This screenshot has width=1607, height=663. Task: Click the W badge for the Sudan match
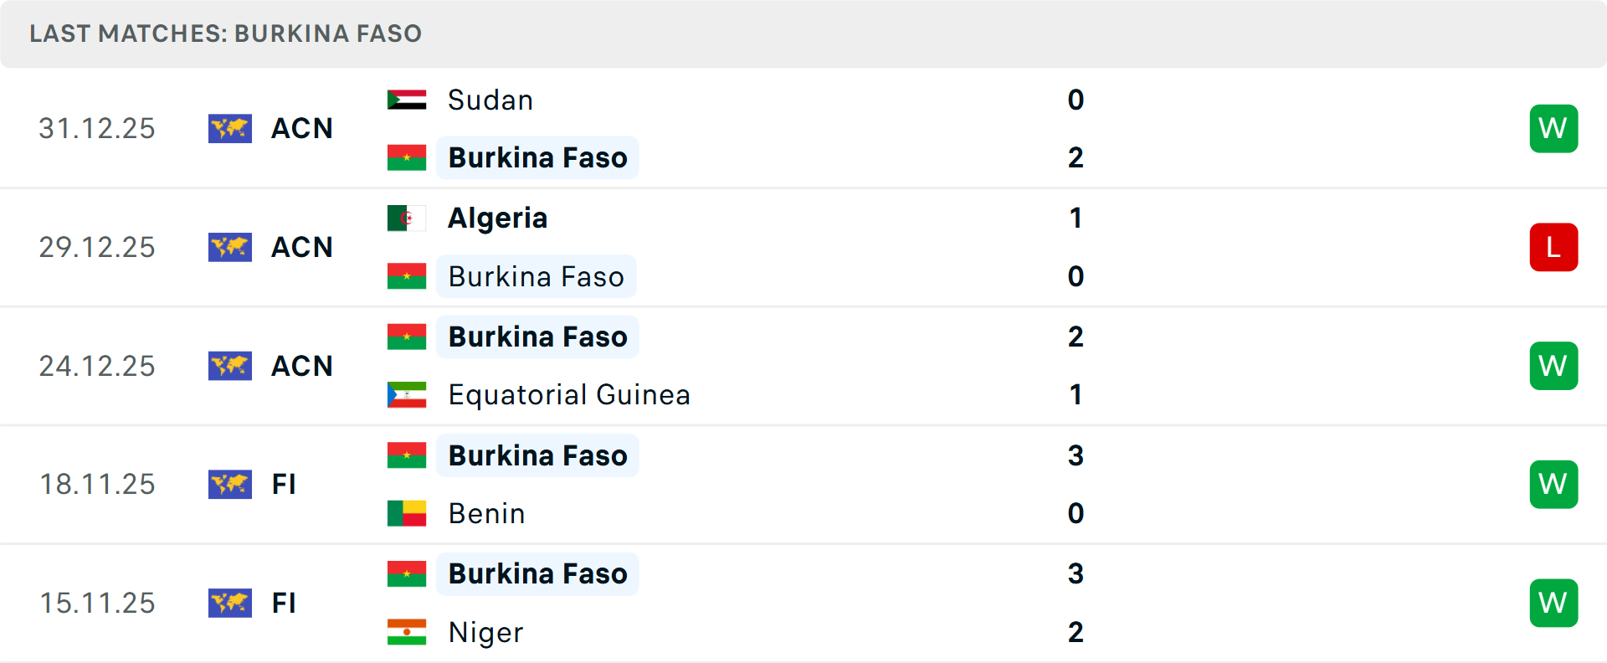(1553, 128)
